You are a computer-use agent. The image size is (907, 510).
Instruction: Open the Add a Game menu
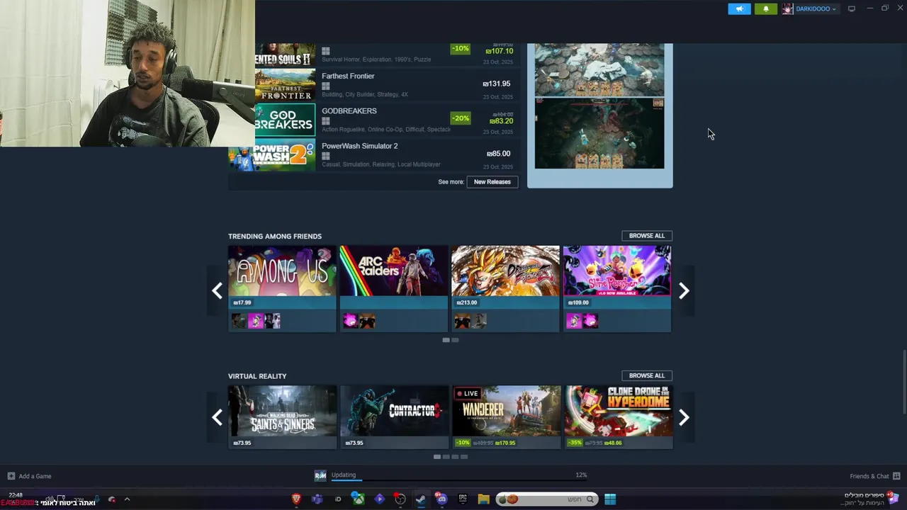click(29, 476)
